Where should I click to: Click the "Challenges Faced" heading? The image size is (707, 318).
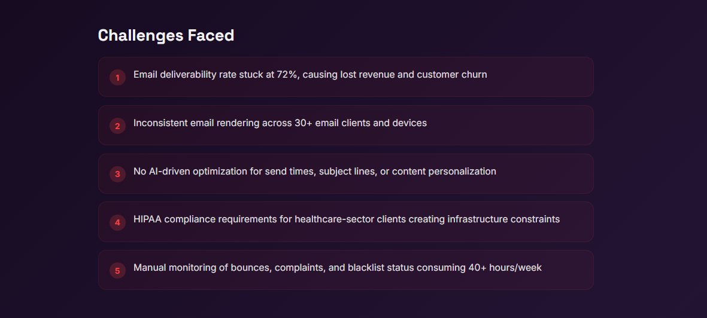pos(166,35)
